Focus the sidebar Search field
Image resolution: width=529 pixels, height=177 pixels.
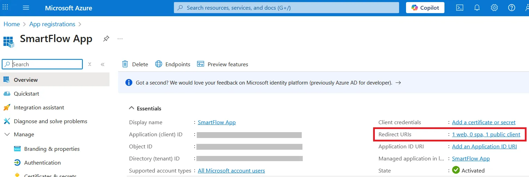pyautogui.click(x=42, y=64)
